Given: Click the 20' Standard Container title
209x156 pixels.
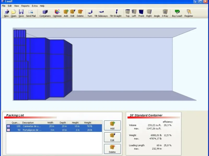Looking at the screenshot, I should point(146,115).
